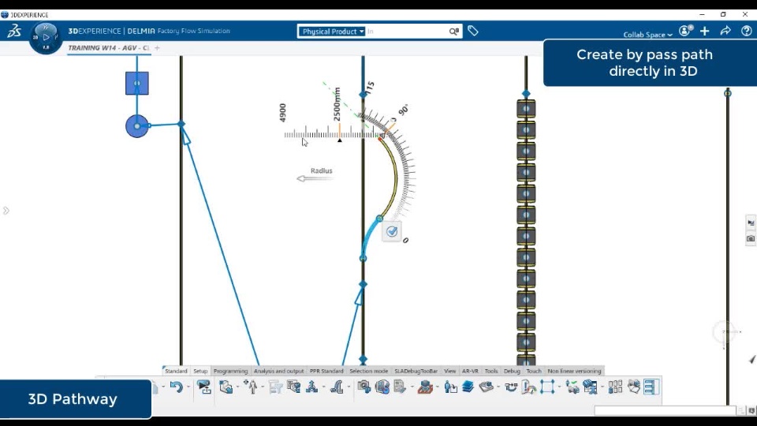
Task: Open the Touch toolbar tab
Action: 534,371
